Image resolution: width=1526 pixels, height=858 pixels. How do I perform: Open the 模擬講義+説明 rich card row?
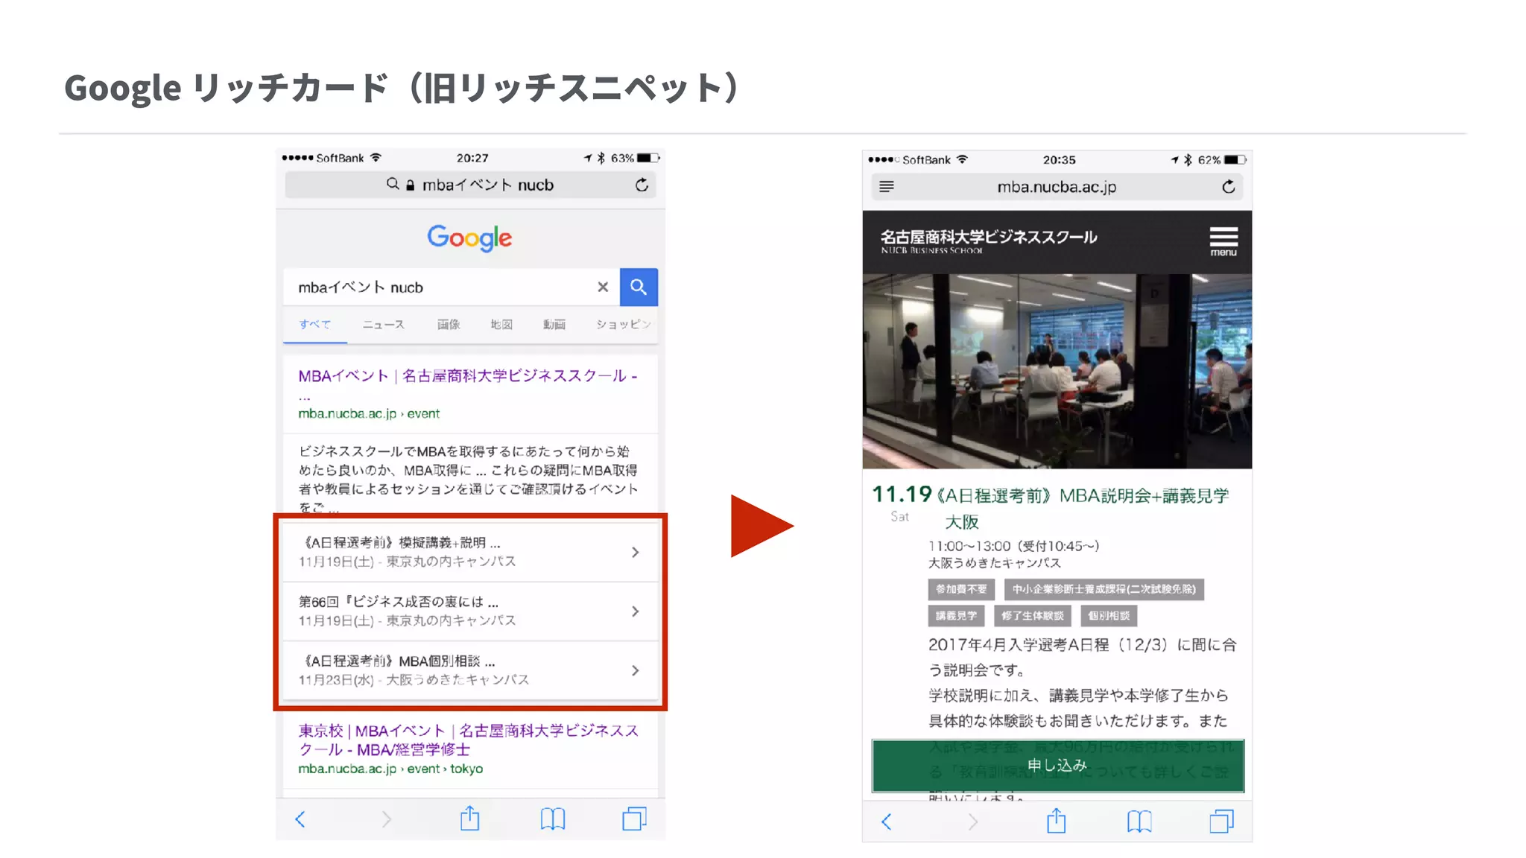(x=470, y=552)
